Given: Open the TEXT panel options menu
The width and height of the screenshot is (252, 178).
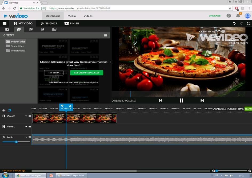Looking at the screenshot, I should [105, 35].
